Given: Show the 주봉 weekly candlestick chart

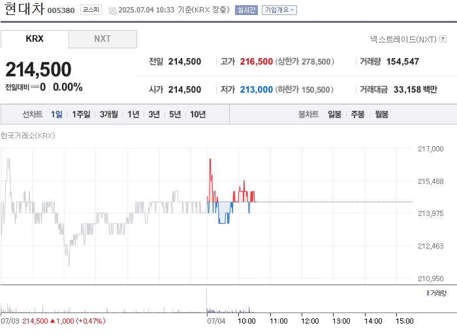Looking at the screenshot, I should pos(358,114).
